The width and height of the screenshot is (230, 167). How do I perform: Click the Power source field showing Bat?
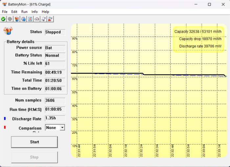coord(55,48)
